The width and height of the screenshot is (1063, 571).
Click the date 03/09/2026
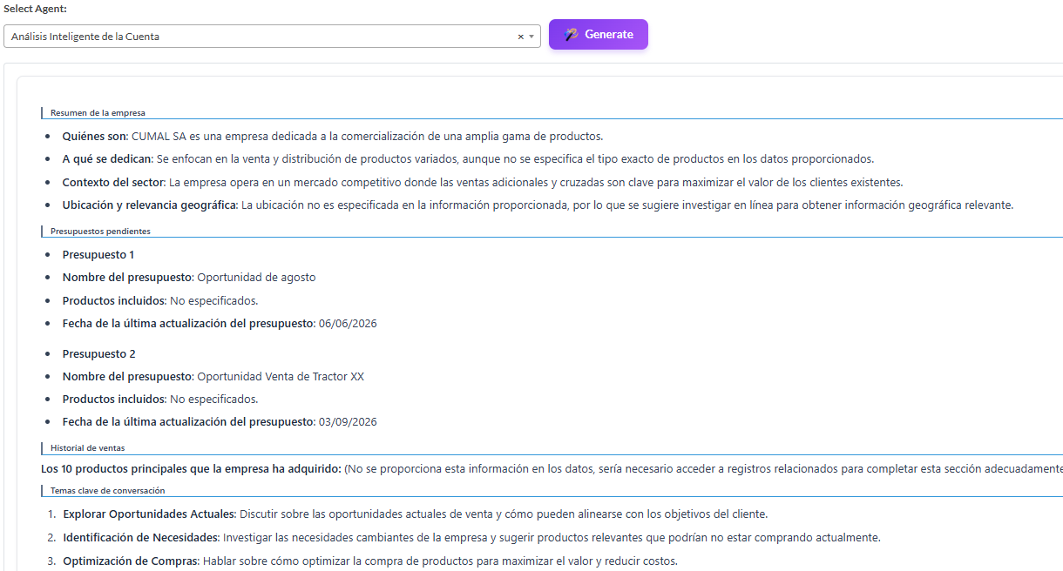(x=348, y=422)
